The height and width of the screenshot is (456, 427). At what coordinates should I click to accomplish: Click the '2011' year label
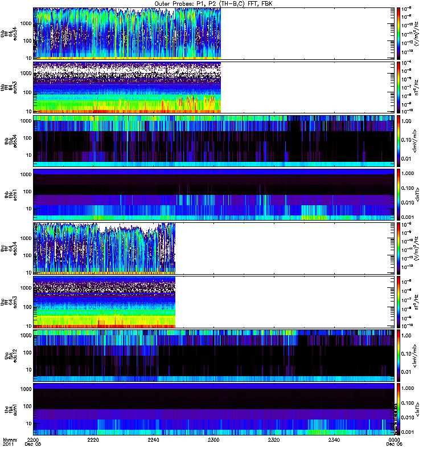click(x=8, y=444)
